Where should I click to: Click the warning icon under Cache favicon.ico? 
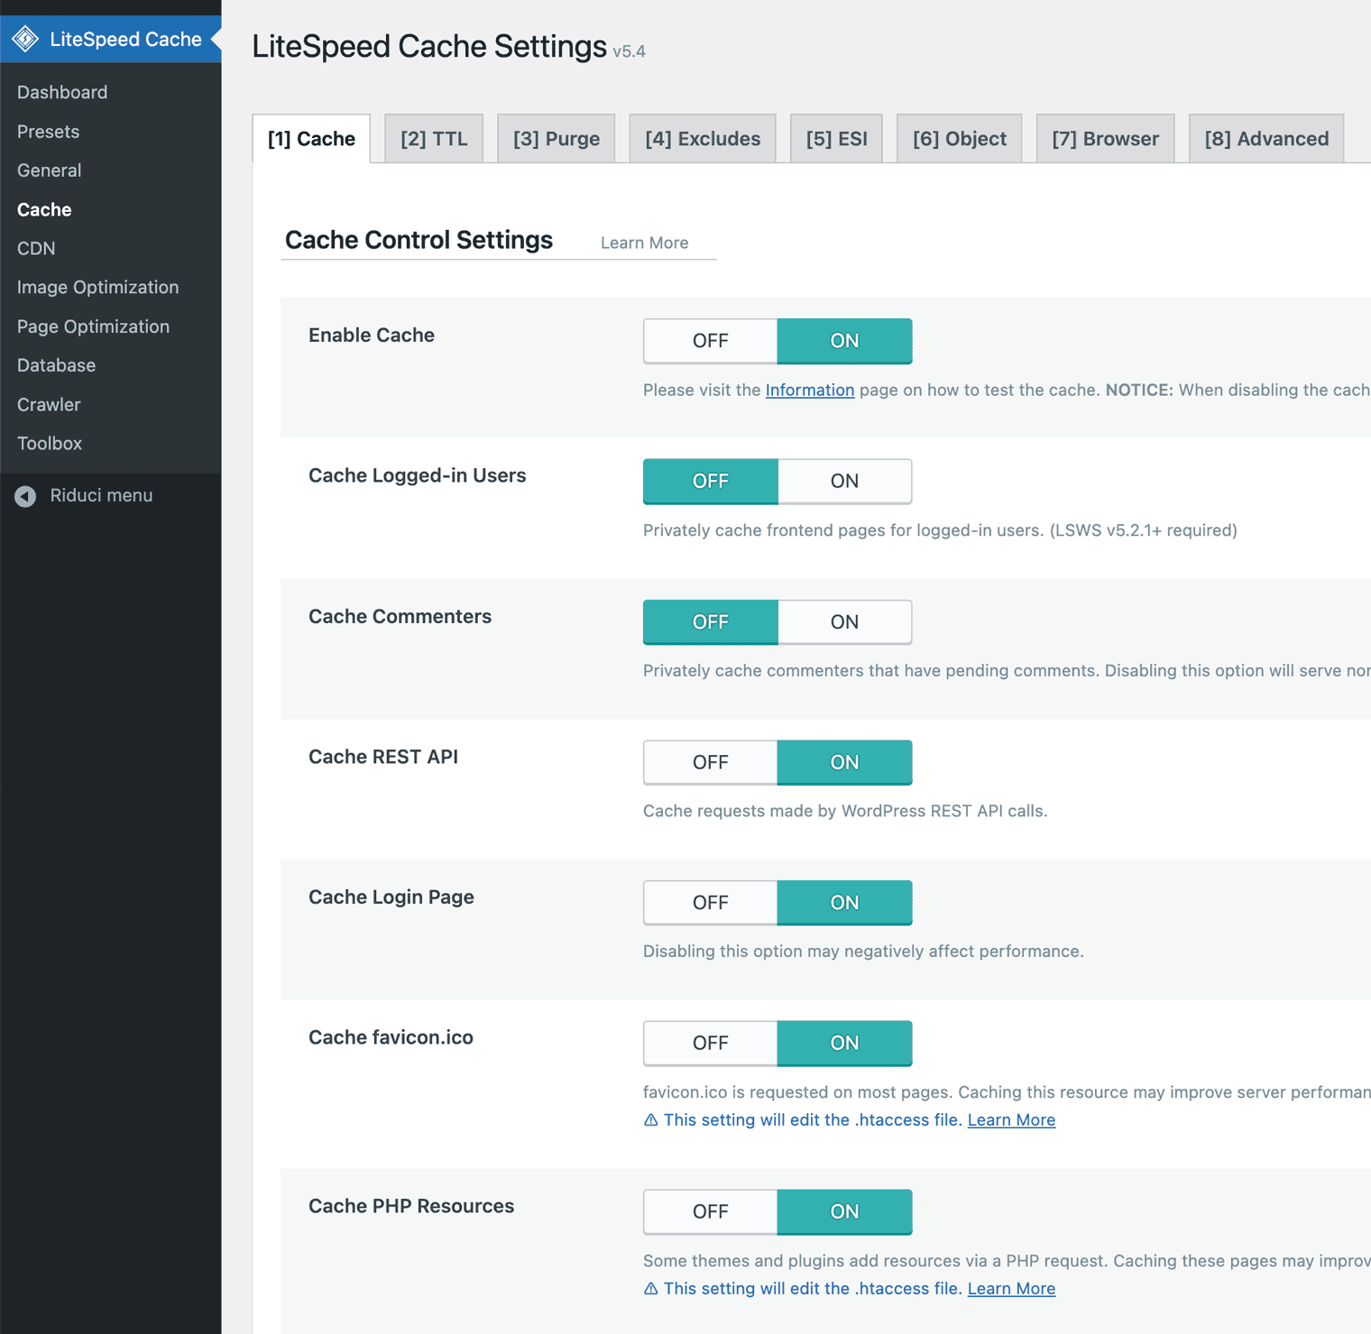650,1120
